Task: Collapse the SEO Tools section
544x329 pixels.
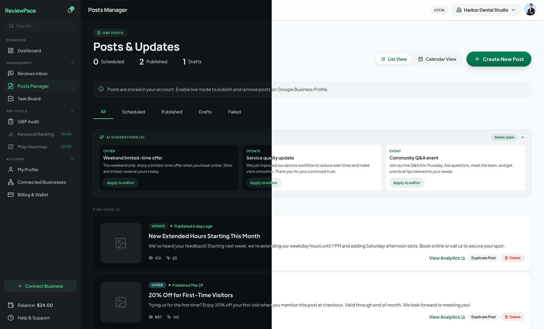Action: [x=72, y=111]
